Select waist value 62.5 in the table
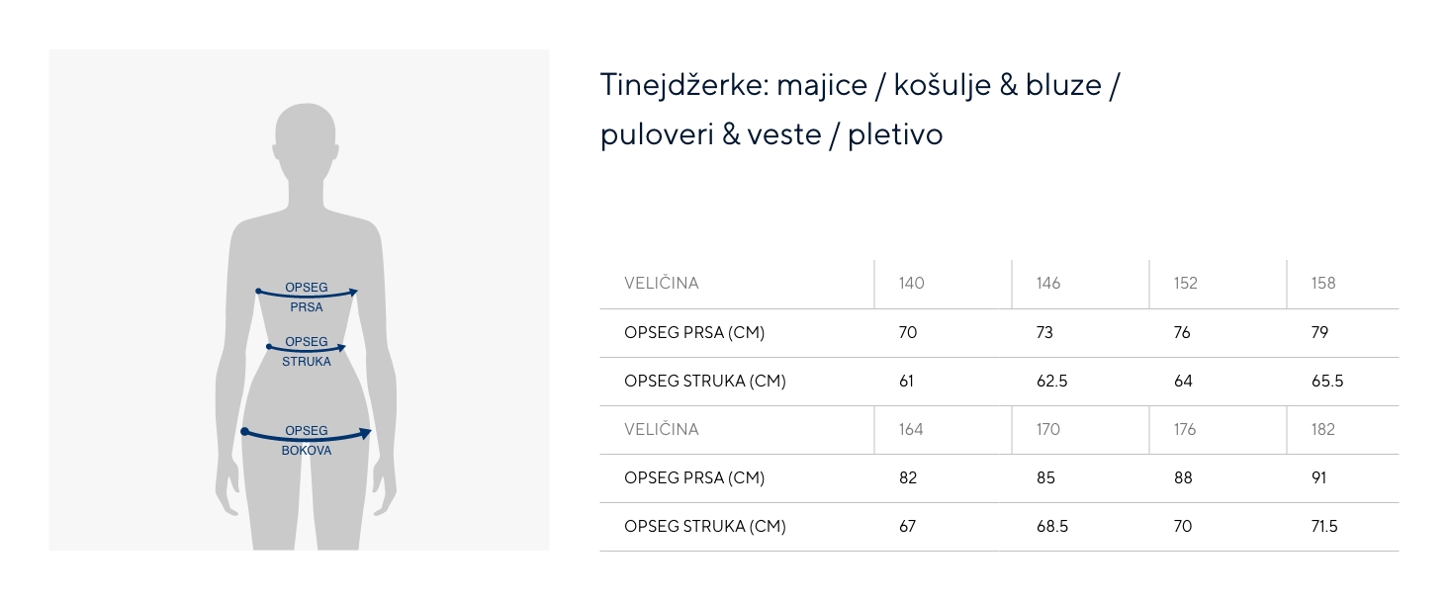 [1051, 382]
